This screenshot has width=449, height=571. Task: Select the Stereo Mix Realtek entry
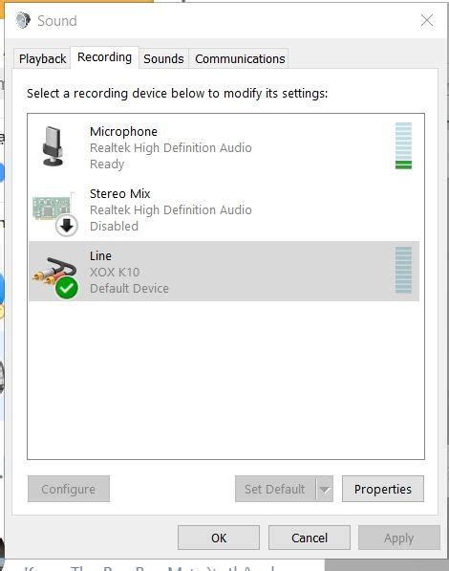224,209
